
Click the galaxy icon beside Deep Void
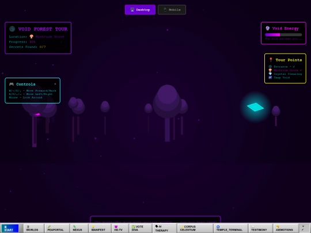[x=270, y=78]
